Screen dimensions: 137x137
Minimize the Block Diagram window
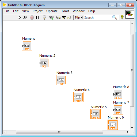pos(112,5)
